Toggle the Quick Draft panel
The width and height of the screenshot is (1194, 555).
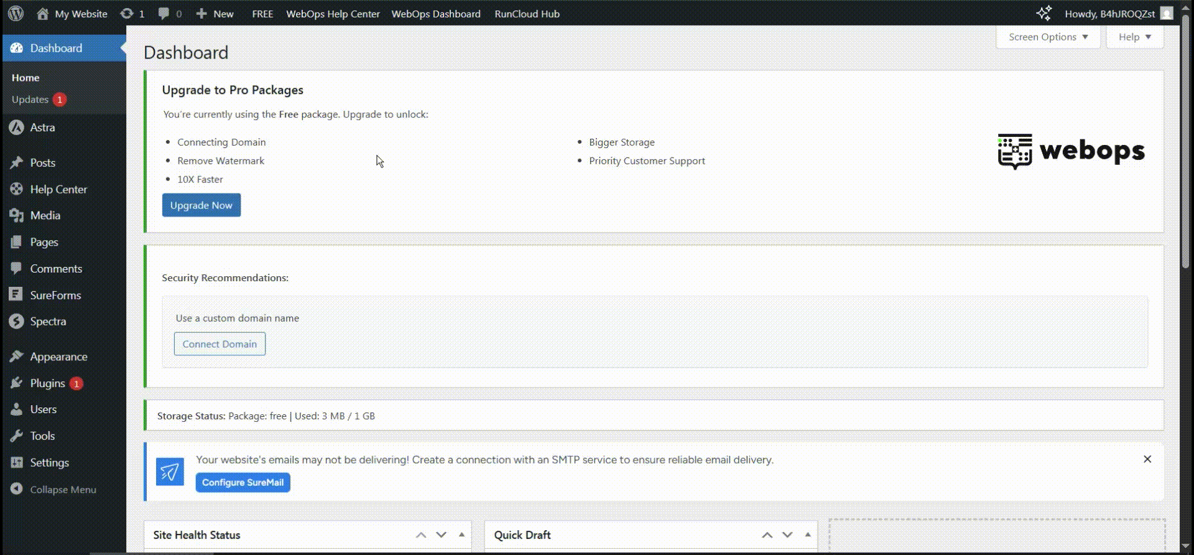807,535
